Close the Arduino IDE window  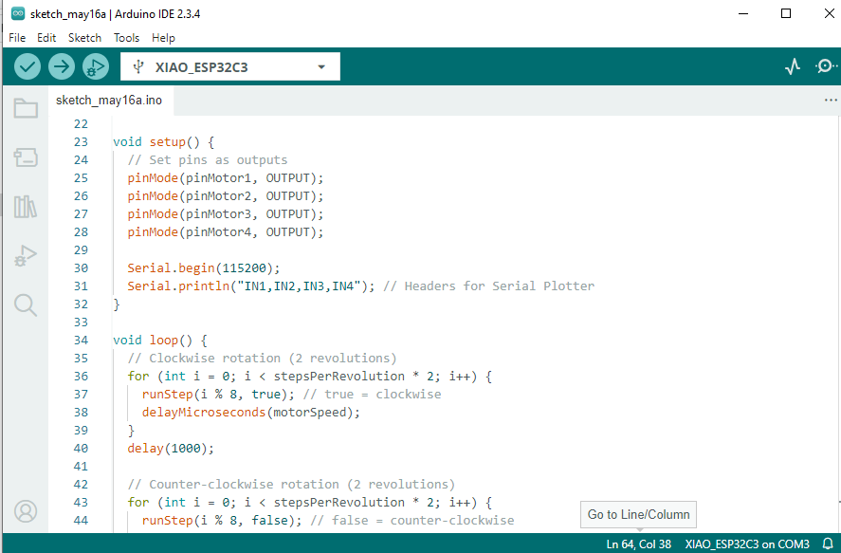coord(829,14)
